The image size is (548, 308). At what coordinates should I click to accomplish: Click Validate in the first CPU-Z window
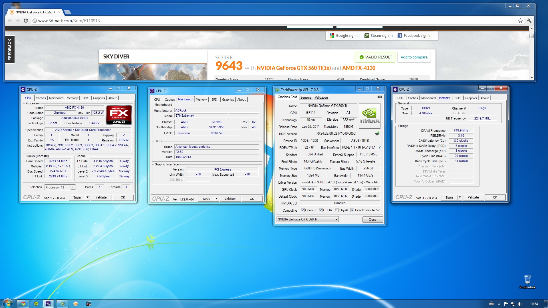(101, 197)
